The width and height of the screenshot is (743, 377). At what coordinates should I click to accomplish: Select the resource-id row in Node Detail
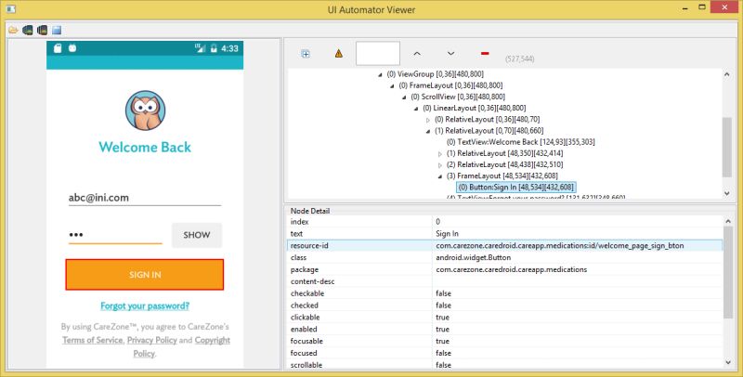tap(504, 245)
